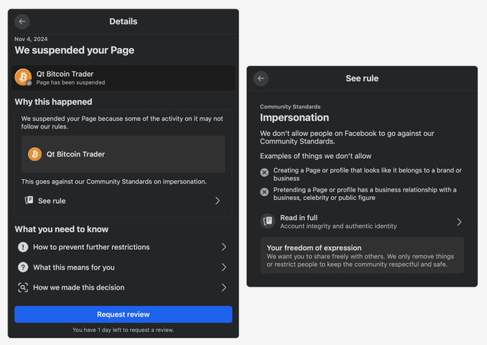Screen dimensions: 487x345
Task: Select the Qt Bitcoin Trader suspended page row
Action: (x=123, y=78)
